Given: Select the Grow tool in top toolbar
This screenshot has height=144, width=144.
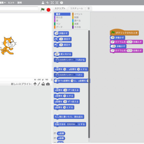Looking at the screenshot, I should [x=52, y=3].
